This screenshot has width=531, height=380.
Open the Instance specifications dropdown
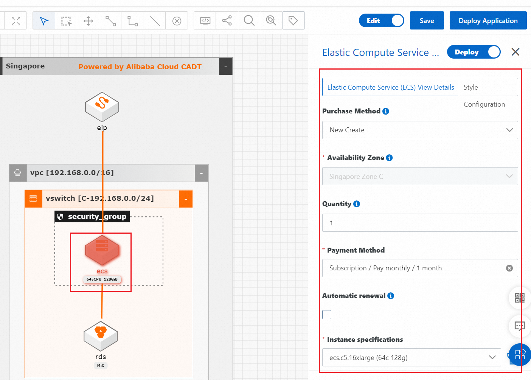(x=411, y=358)
